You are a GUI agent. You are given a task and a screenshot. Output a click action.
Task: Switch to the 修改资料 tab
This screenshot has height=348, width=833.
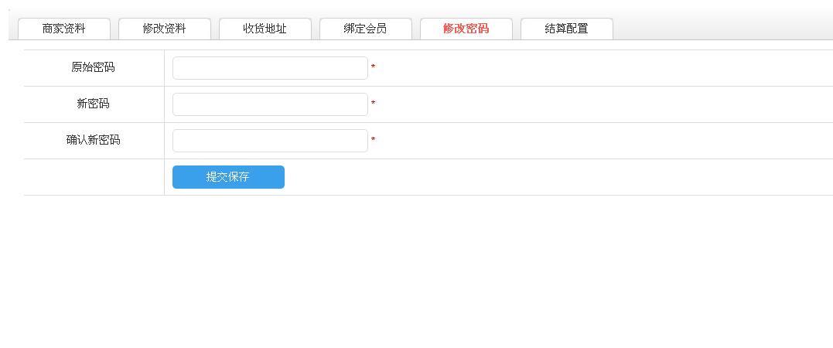165,29
